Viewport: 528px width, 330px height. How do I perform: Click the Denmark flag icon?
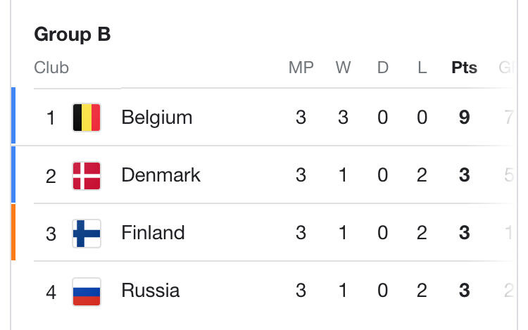(x=87, y=175)
